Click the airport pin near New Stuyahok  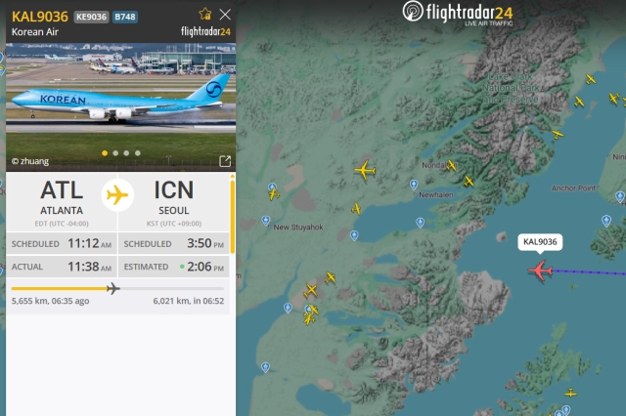[265, 221]
